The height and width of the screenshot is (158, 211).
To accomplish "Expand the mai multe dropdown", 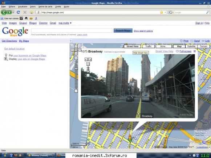I will [x=65, y=23].
